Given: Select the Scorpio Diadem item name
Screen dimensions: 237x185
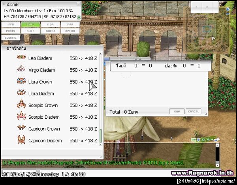Looking at the screenshot, I should pos(44,117).
